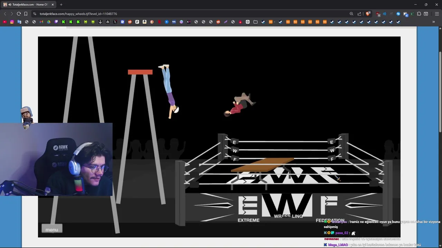Screen dimensions: 442x248
Task: Open the Instagram bookmark icon
Action: tap(12, 22)
